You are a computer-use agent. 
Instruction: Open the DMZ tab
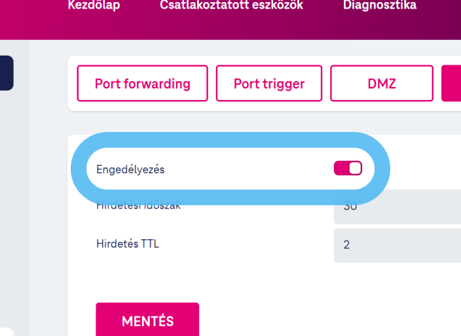[x=382, y=84]
